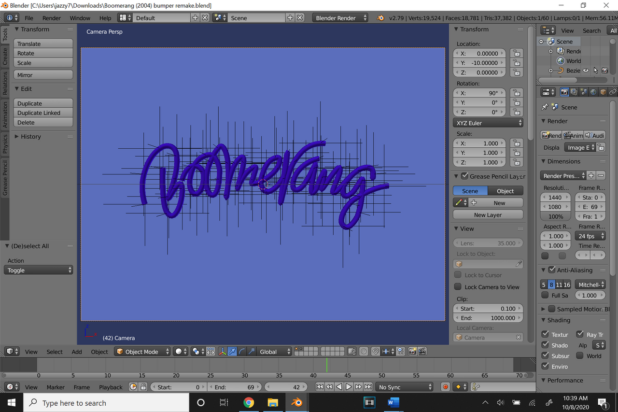Open the Scene properties tab icon
Screen dimensions: 618x412
pyautogui.click(x=583, y=92)
